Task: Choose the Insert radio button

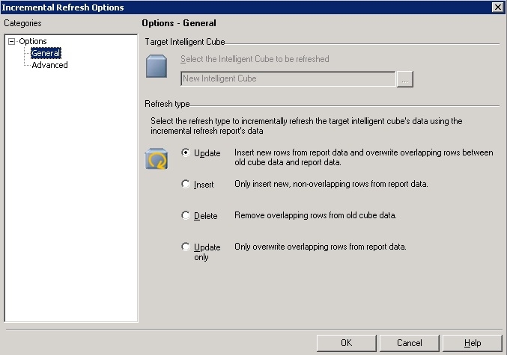Action: 186,184
